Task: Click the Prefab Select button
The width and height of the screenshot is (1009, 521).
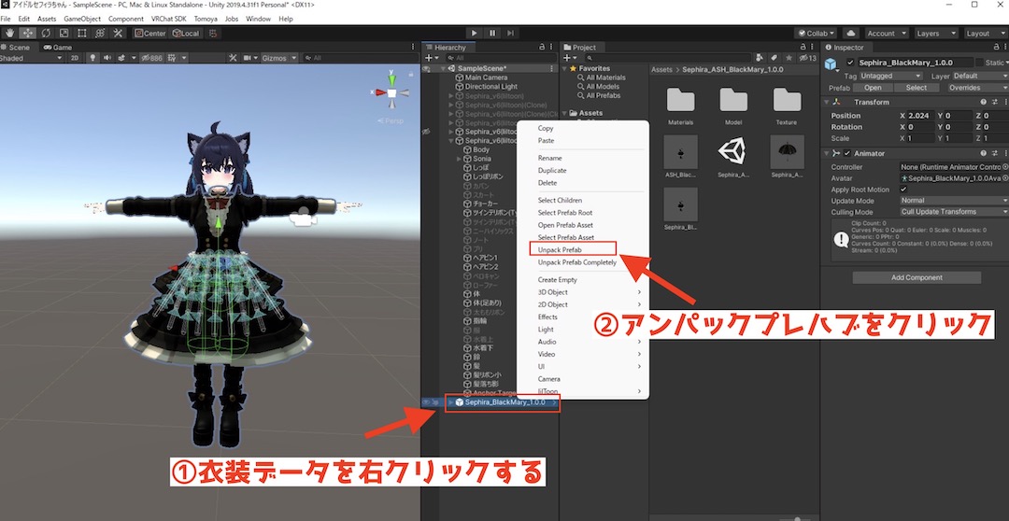Action: tap(917, 88)
